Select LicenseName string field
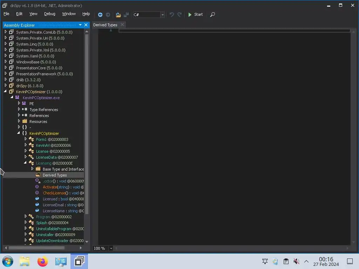Viewport: 359px width, 269px height. (63, 211)
